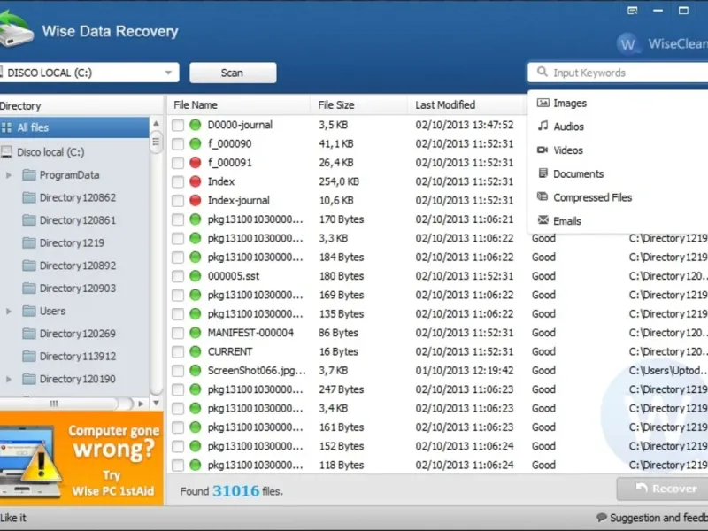Screen dimensions: 708x531
Task: Expand the Users folder in the tree
Action: (x=9, y=311)
